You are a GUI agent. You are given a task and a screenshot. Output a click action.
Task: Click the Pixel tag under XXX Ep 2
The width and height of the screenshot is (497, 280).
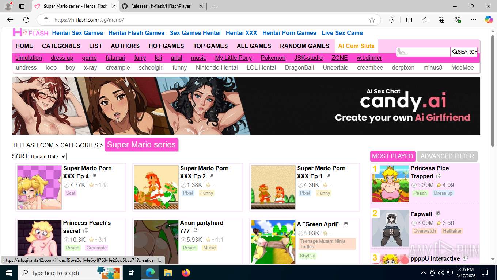coord(188,193)
